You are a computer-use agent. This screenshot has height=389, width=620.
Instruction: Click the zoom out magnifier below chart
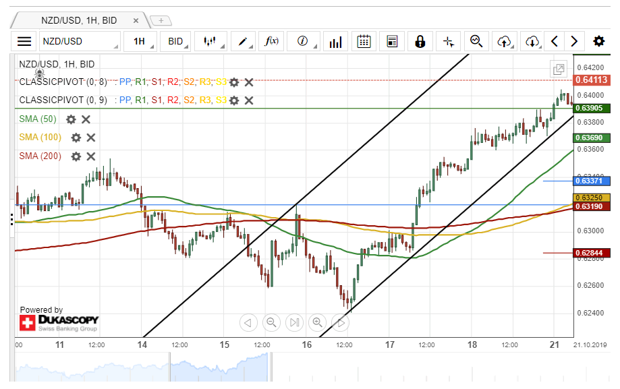pyautogui.click(x=272, y=322)
